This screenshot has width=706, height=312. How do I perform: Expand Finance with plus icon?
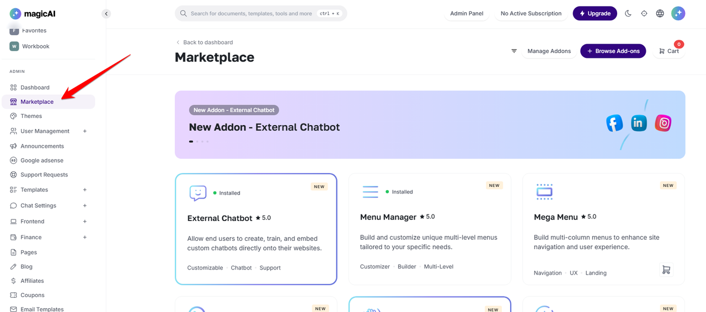[85, 238]
